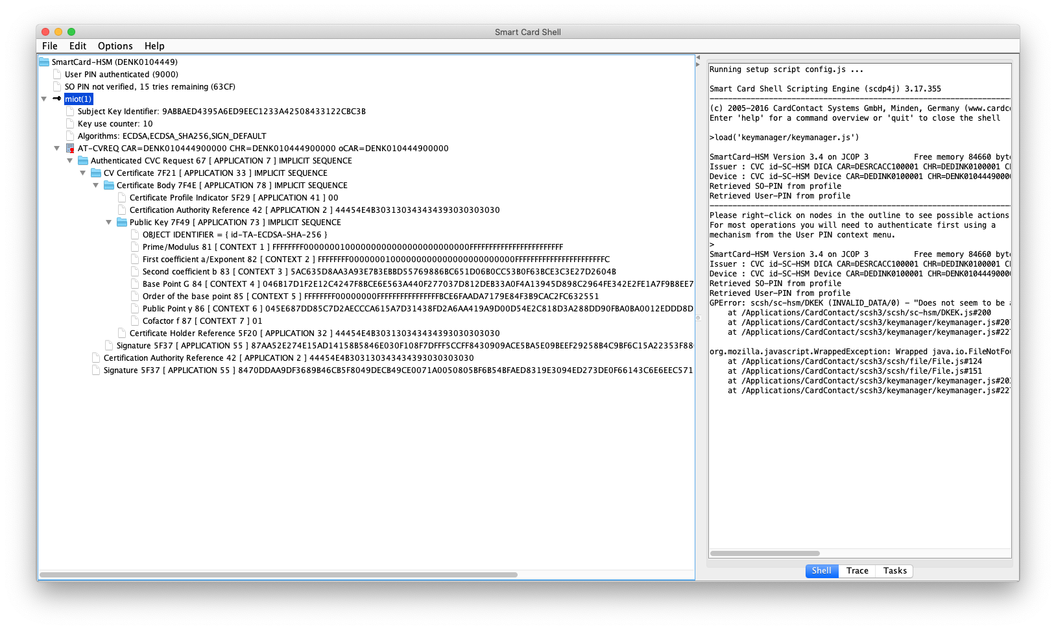Click document icon of Signature 87AA52E274 row

pyautogui.click(x=109, y=345)
